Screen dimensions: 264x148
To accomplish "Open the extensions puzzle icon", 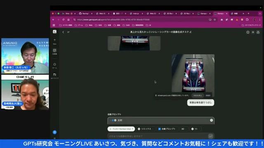I will (247, 20).
